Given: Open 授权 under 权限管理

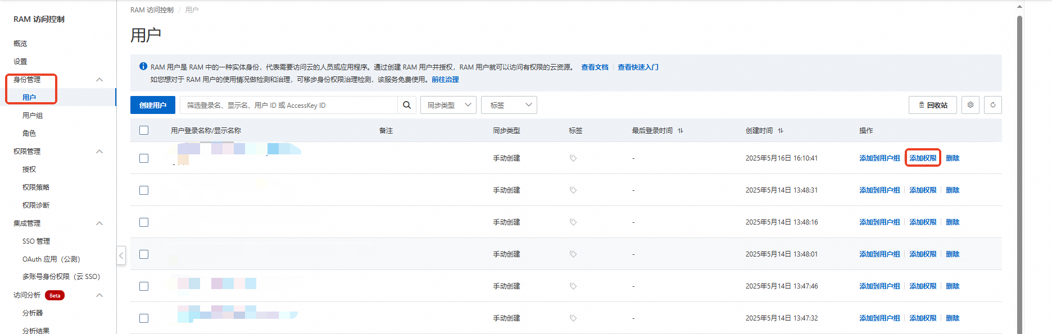Looking at the screenshot, I should click(29, 169).
